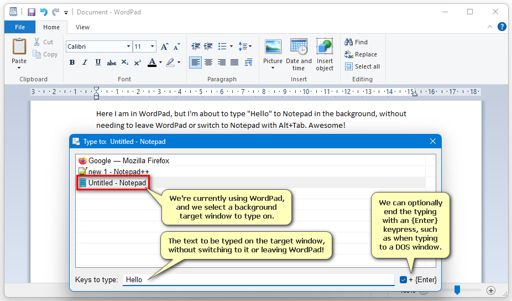Expand the font size 11 dropdown

tap(152, 46)
